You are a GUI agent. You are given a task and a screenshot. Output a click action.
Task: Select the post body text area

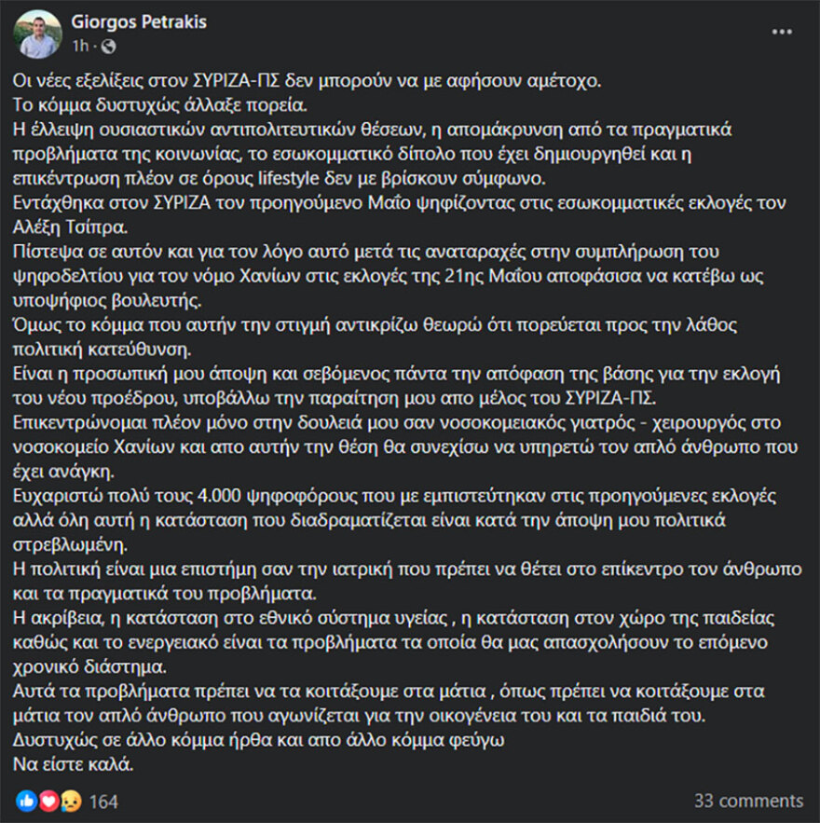(x=410, y=419)
